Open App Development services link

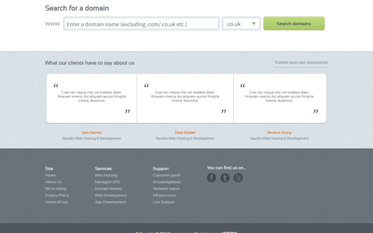[x=110, y=202]
